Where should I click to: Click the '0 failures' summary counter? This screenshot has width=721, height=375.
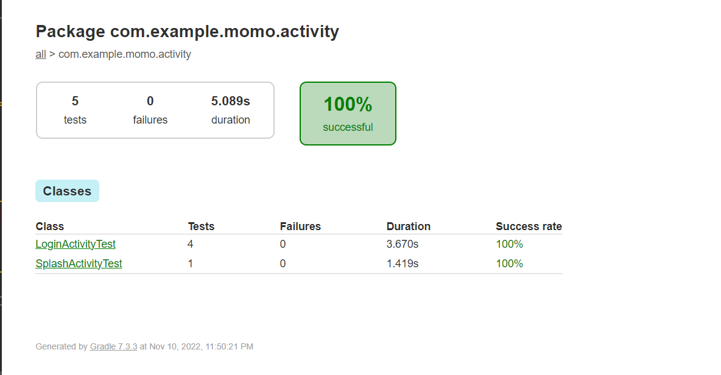click(150, 110)
